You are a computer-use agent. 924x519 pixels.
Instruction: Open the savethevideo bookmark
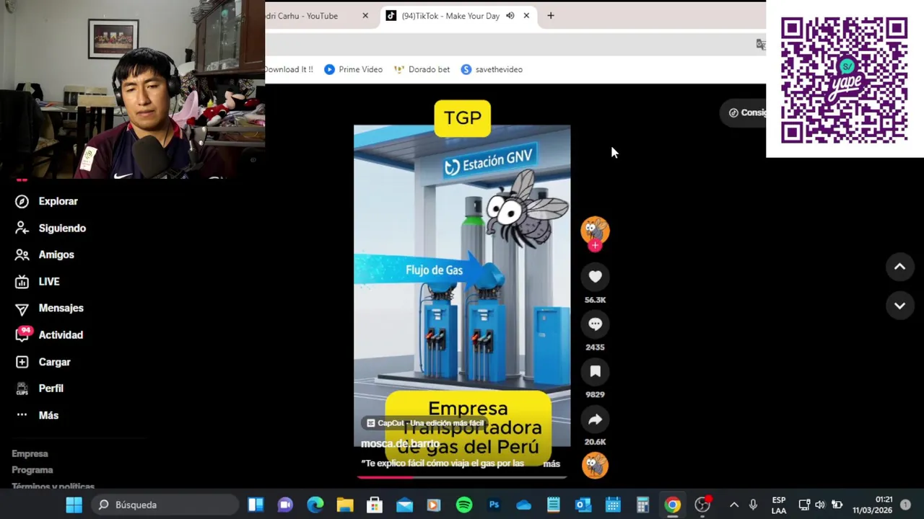click(x=492, y=69)
